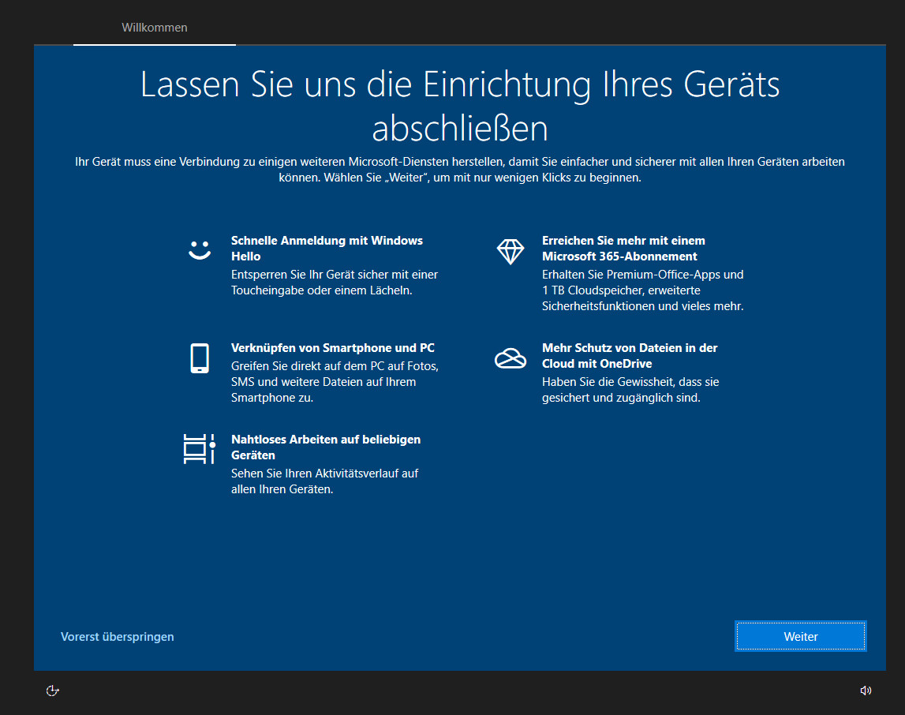Image resolution: width=905 pixels, height=715 pixels.
Task: Click the Microsoft 365 diamond icon
Action: pyautogui.click(x=510, y=251)
